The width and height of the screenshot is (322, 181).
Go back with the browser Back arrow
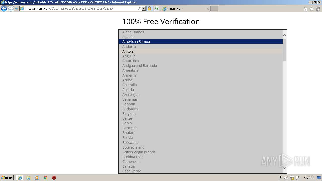(4, 9)
